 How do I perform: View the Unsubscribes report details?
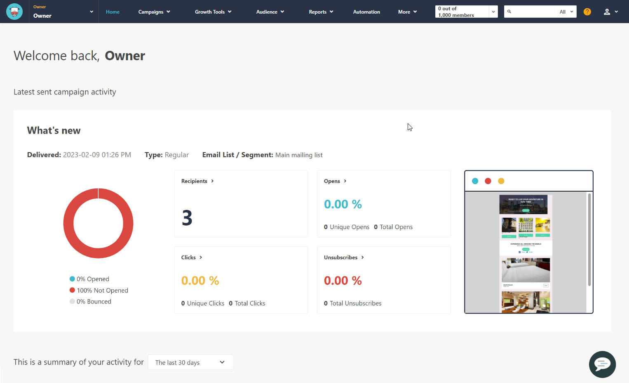click(x=344, y=257)
